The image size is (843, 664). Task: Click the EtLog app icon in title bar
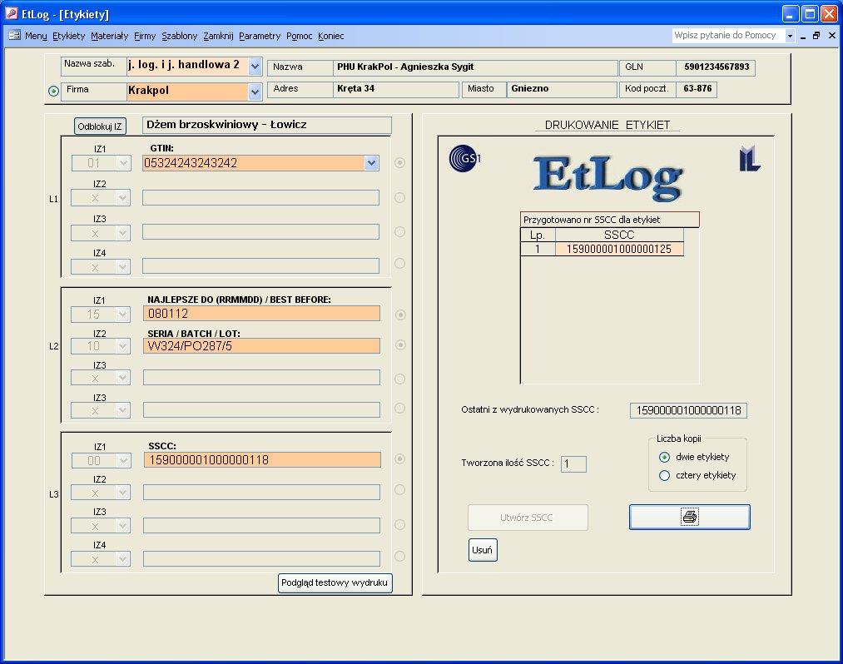tap(12, 13)
